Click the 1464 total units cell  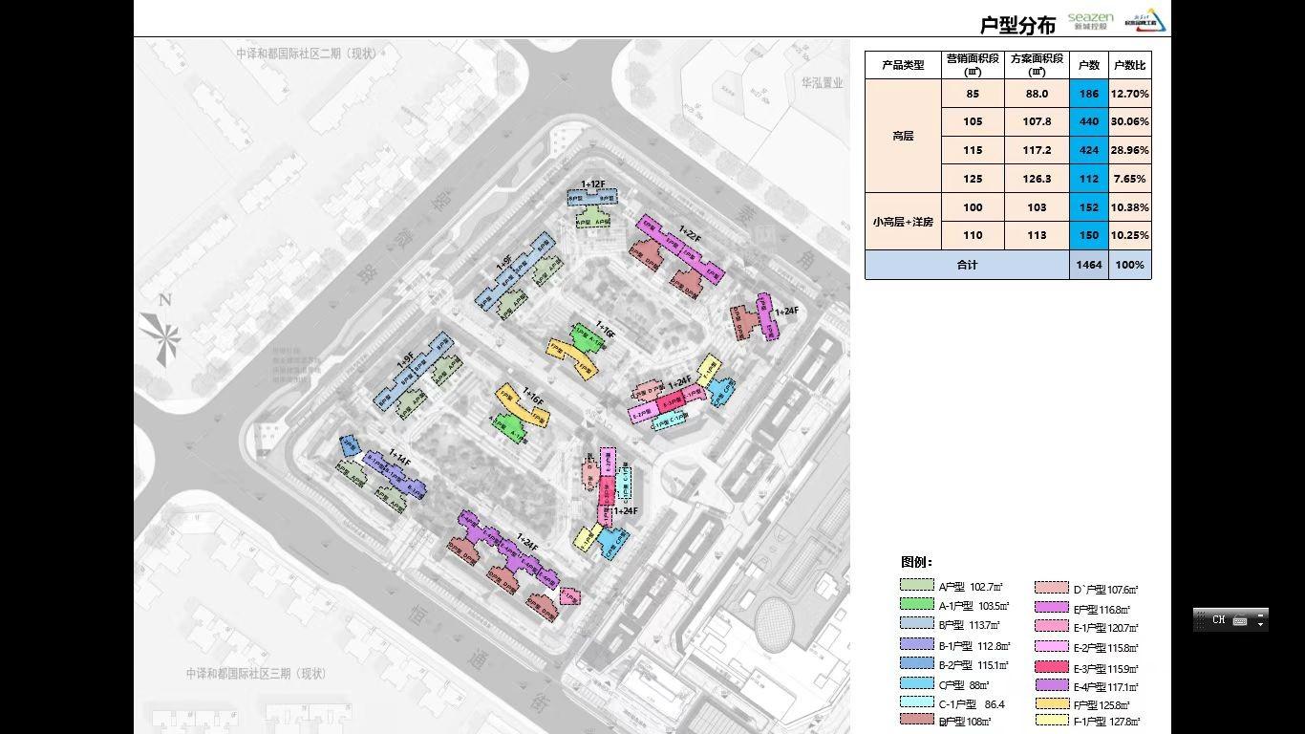(x=1089, y=265)
